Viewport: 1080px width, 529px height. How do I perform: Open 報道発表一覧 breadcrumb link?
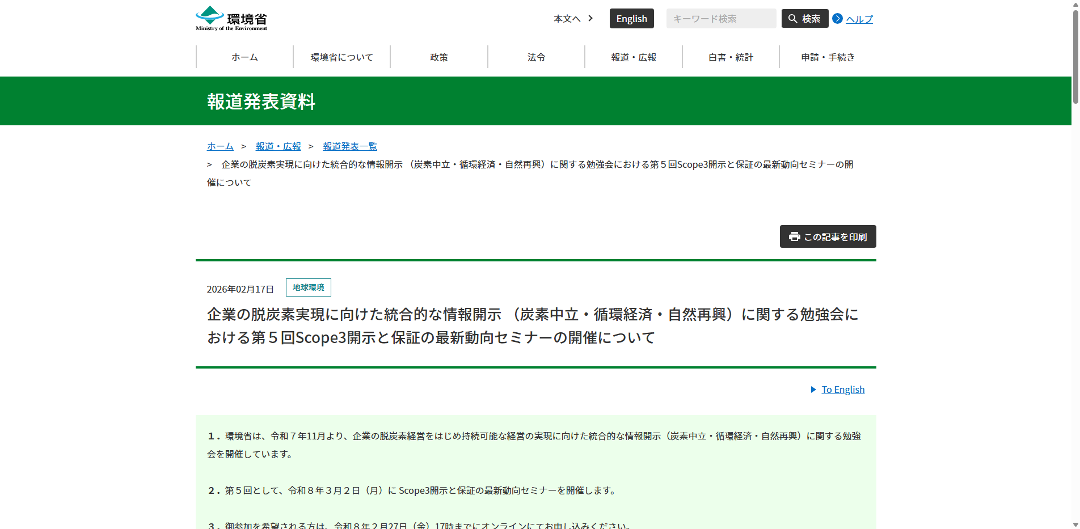pyautogui.click(x=349, y=146)
